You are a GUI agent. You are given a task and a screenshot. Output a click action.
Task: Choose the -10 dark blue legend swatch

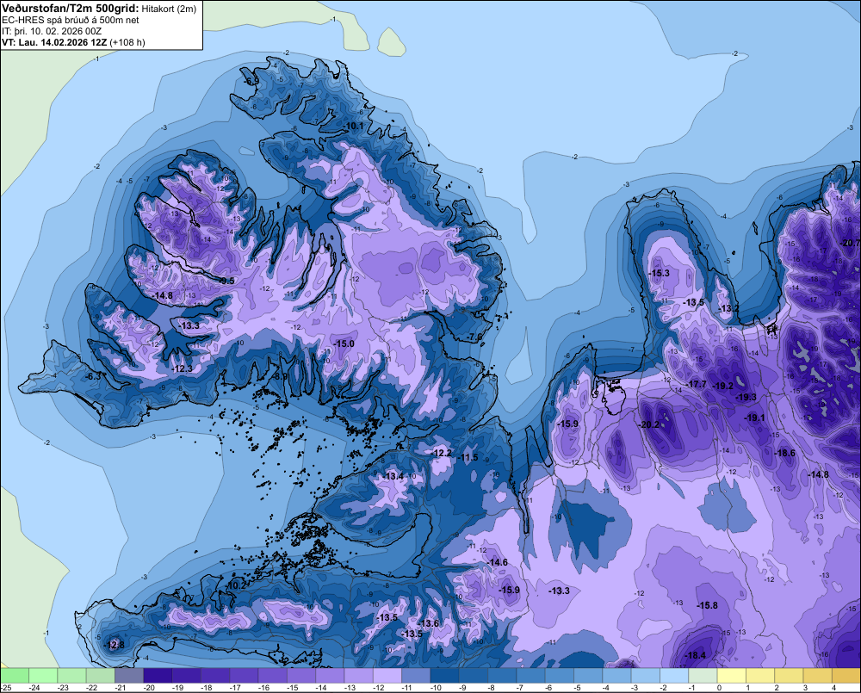click(x=444, y=676)
